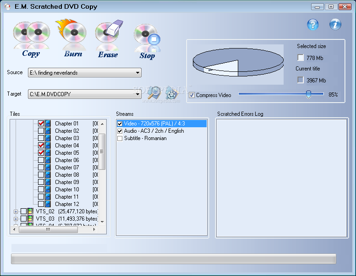Click the film icon for Chapter 10
The width and height of the screenshot is (356, 276).
[x=48, y=189]
